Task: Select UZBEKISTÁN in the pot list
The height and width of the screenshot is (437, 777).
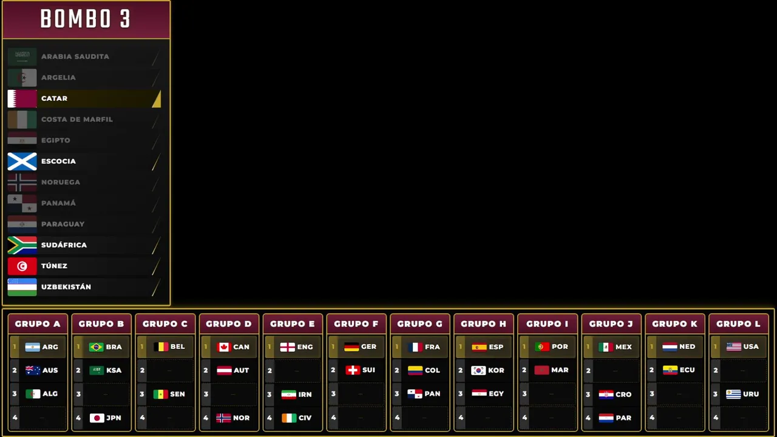Action: coord(84,287)
